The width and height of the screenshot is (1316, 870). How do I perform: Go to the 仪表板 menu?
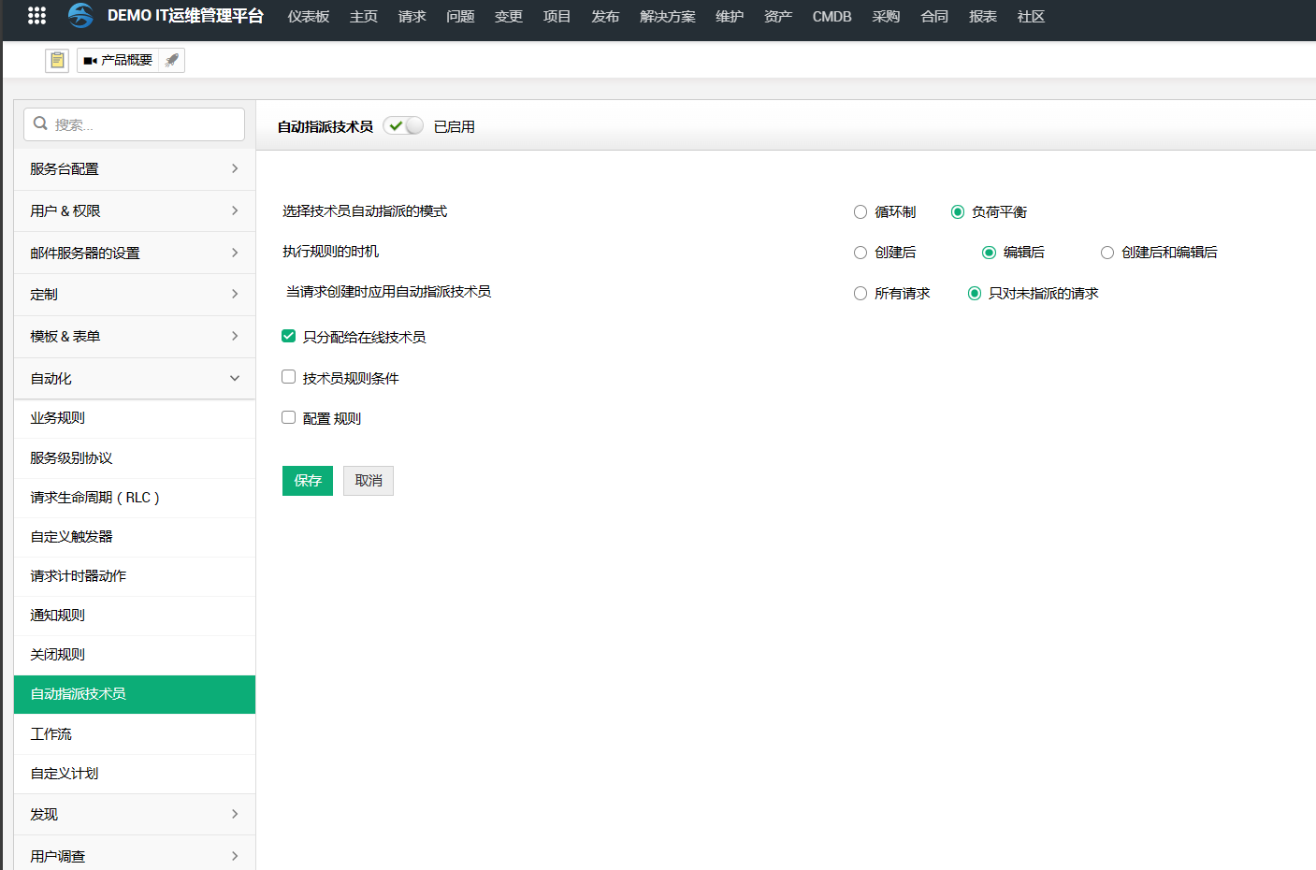pos(309,17)
